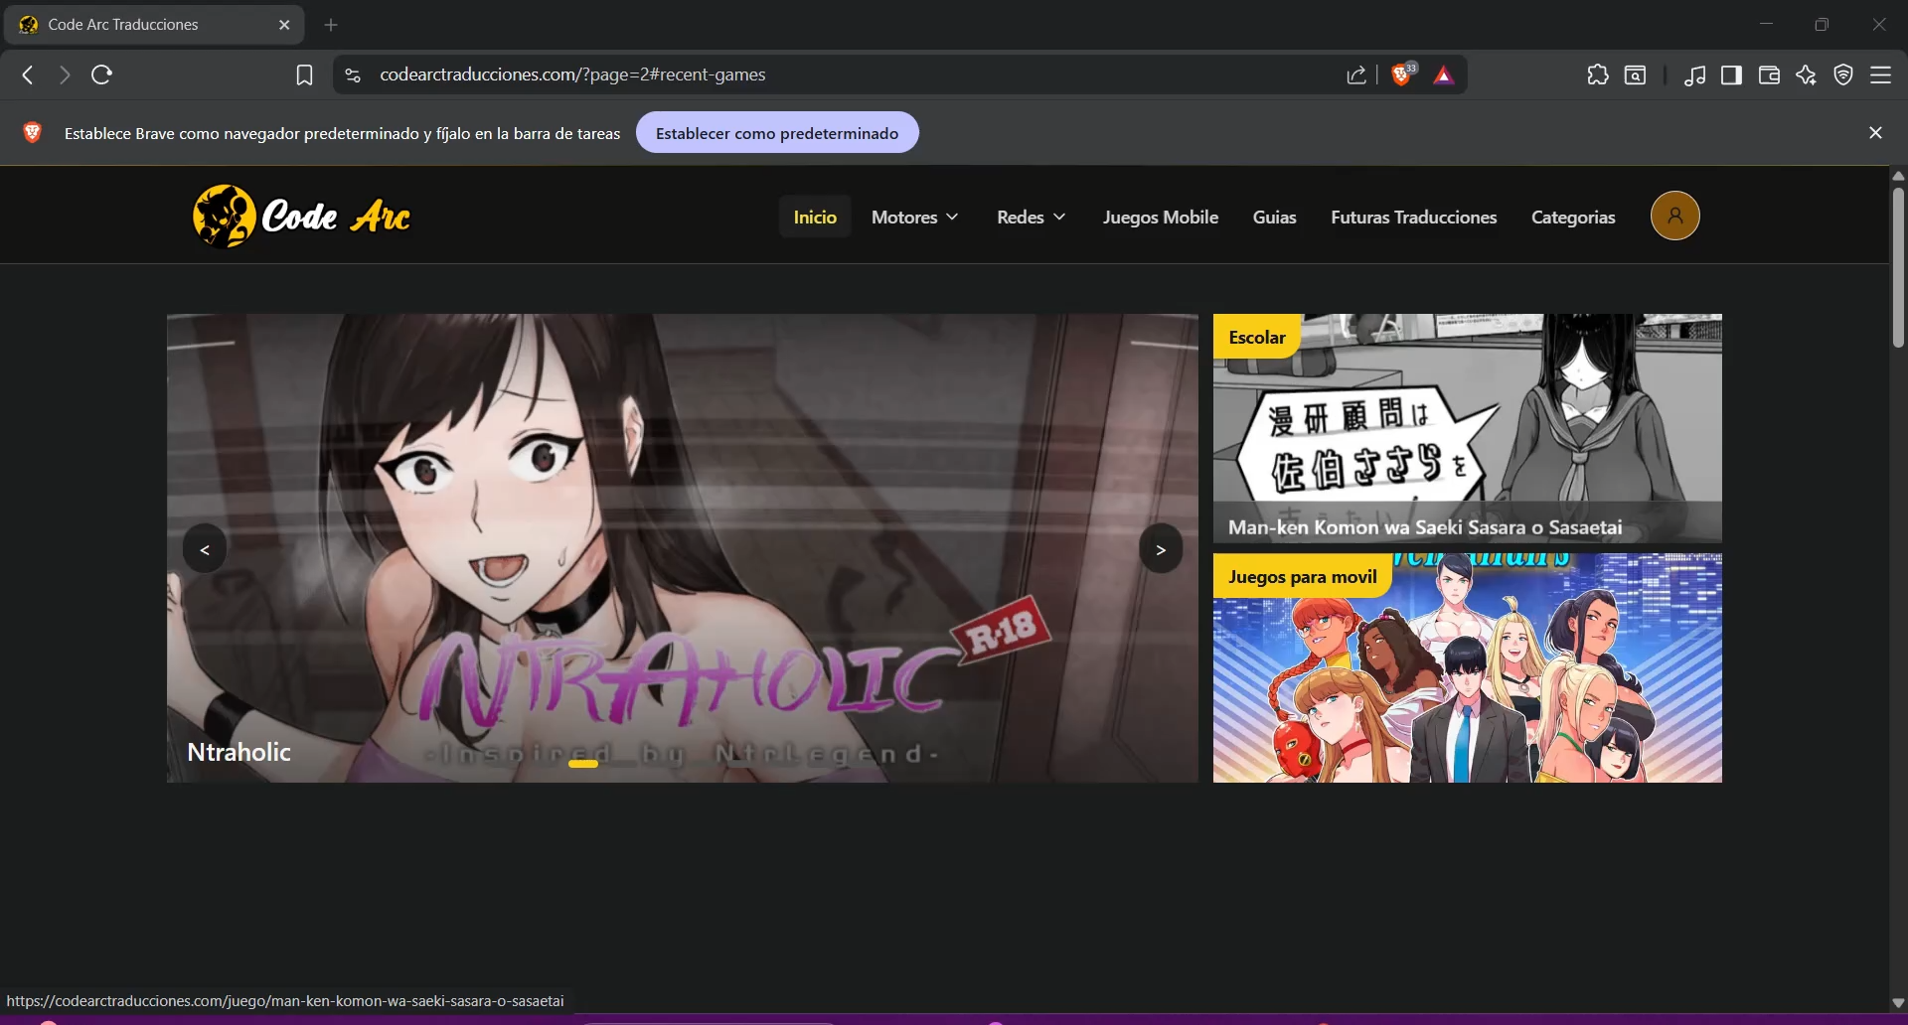Open Brave Wallet icon
Viewport: 1908px width, 1025px height.
1768,75
